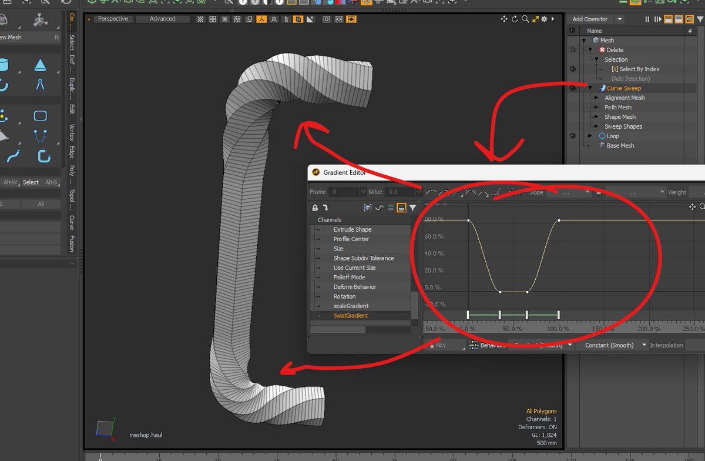Choose the Bezier curve tool
This screenshot has height=461, width=705.
[40, 136]
